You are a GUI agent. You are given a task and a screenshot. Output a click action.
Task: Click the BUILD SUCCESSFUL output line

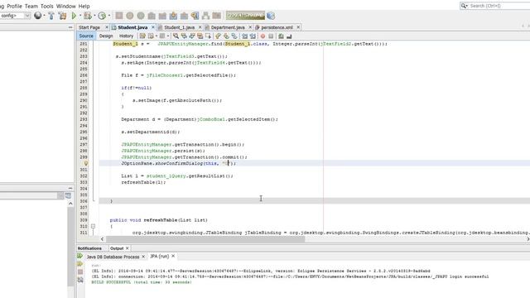pyautogui.click(x=142, y=282)
